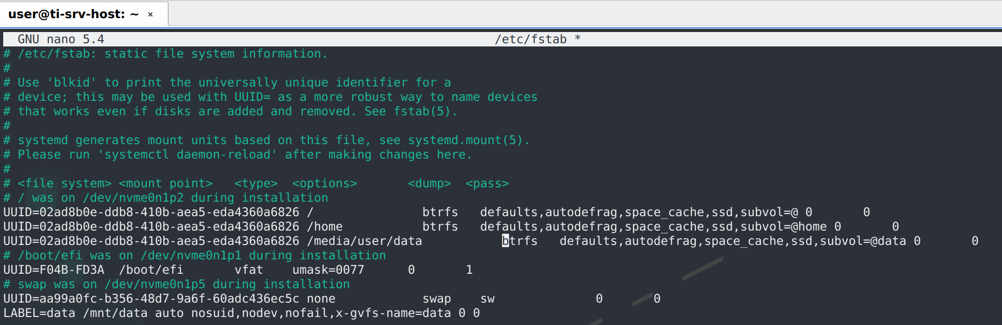Click the highlighted btrfs cursor on the data line
1002x325 pixels.
click(x=505, y=241)
